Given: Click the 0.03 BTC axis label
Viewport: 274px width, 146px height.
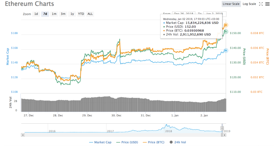Looking at the screenshot, I should point(256,92).
